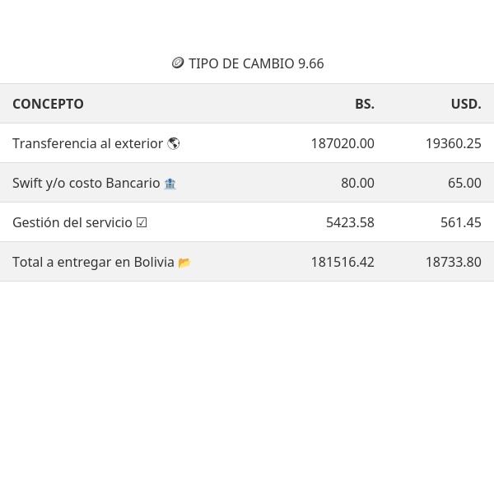Click the 65.00 USD Swift cost
Screen dimensions: 494x494
click(x=464, y=183)
